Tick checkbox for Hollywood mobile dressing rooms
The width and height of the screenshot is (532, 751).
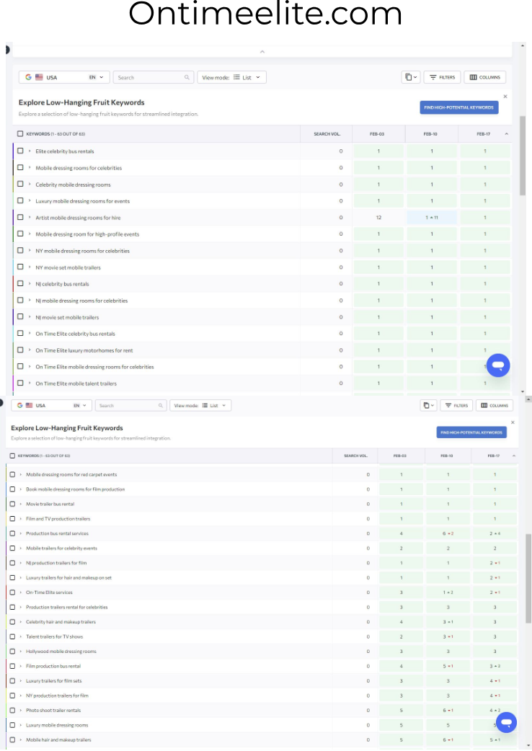[12, 652]
